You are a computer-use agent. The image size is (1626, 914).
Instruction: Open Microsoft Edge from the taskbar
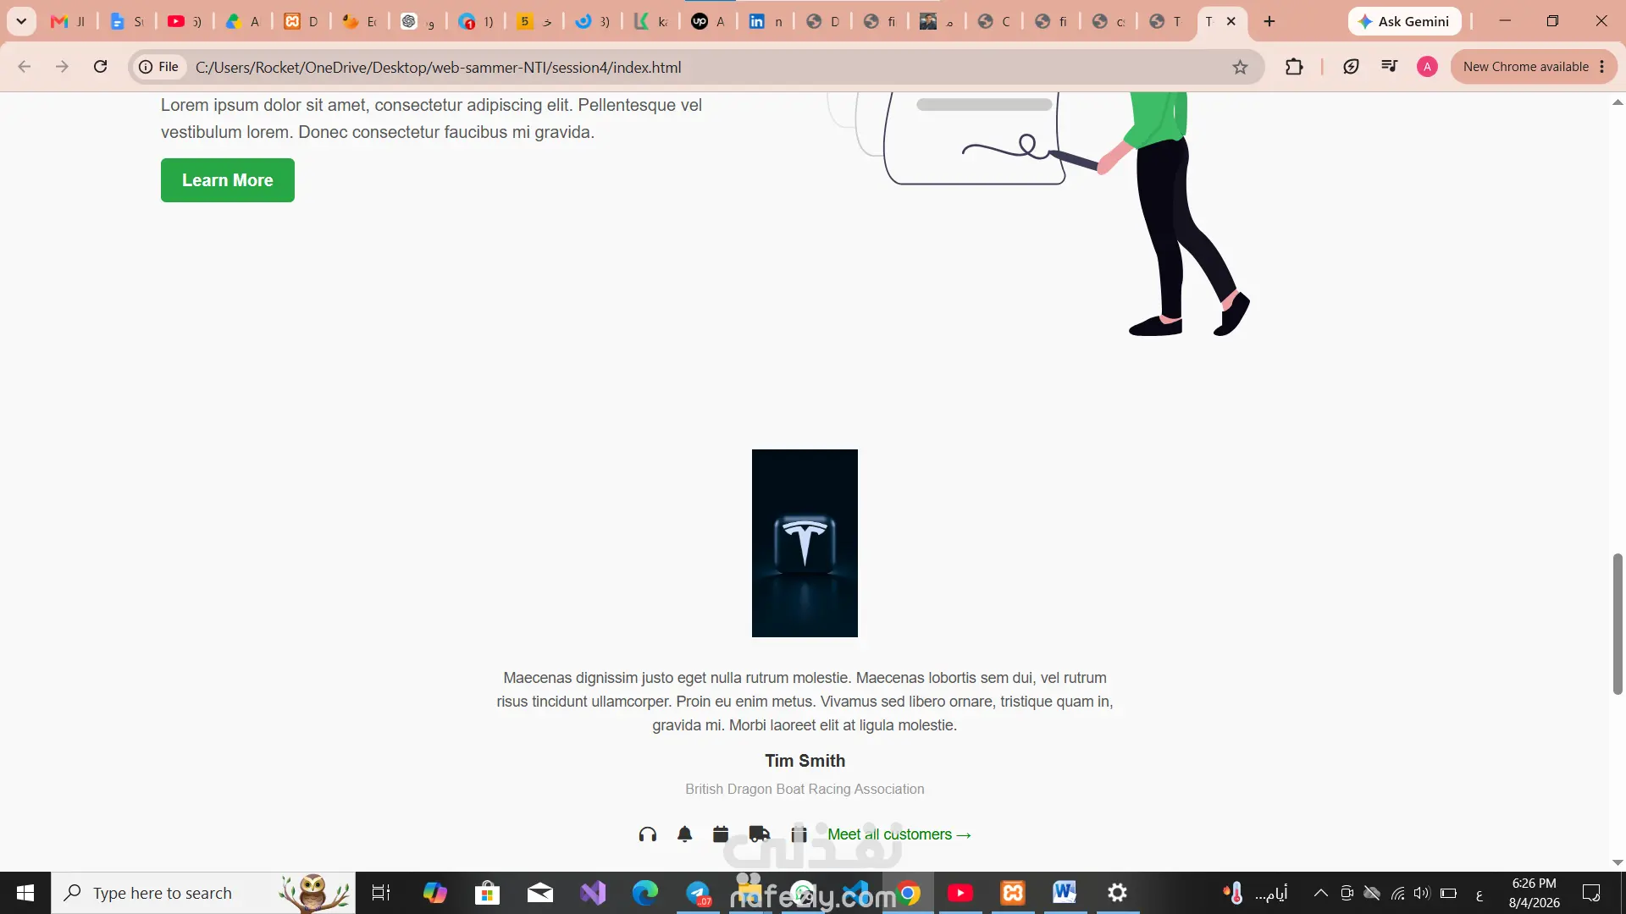(645, 893)
